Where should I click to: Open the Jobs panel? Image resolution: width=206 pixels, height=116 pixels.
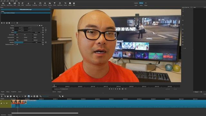click(74, 4)
